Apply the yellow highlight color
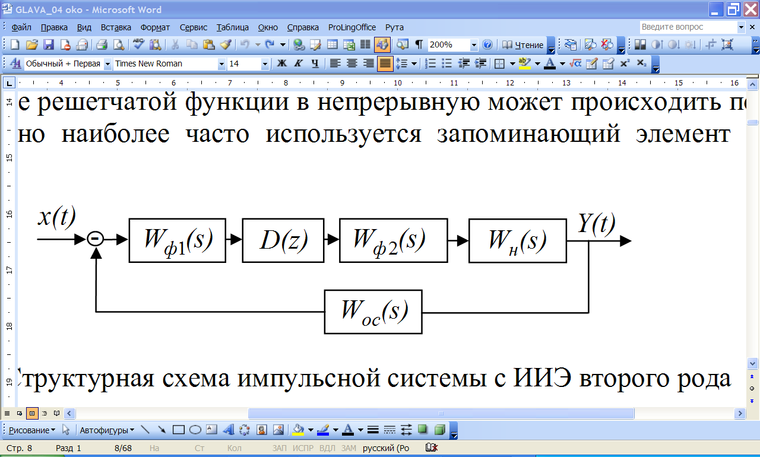 tap(524, 64)
